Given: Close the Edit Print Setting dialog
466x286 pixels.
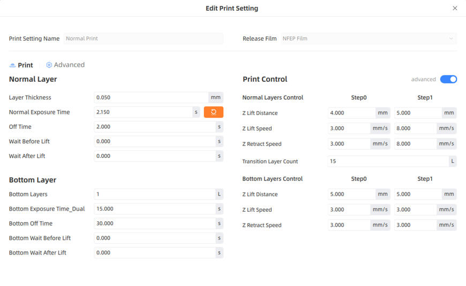Looking at the screenshot, I should [x=455, y=9].
